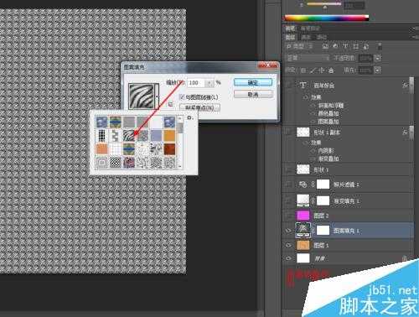Click link icon on 渐变填充 1 layer
This screenshot has width=419, height=317.
(313, 200)
